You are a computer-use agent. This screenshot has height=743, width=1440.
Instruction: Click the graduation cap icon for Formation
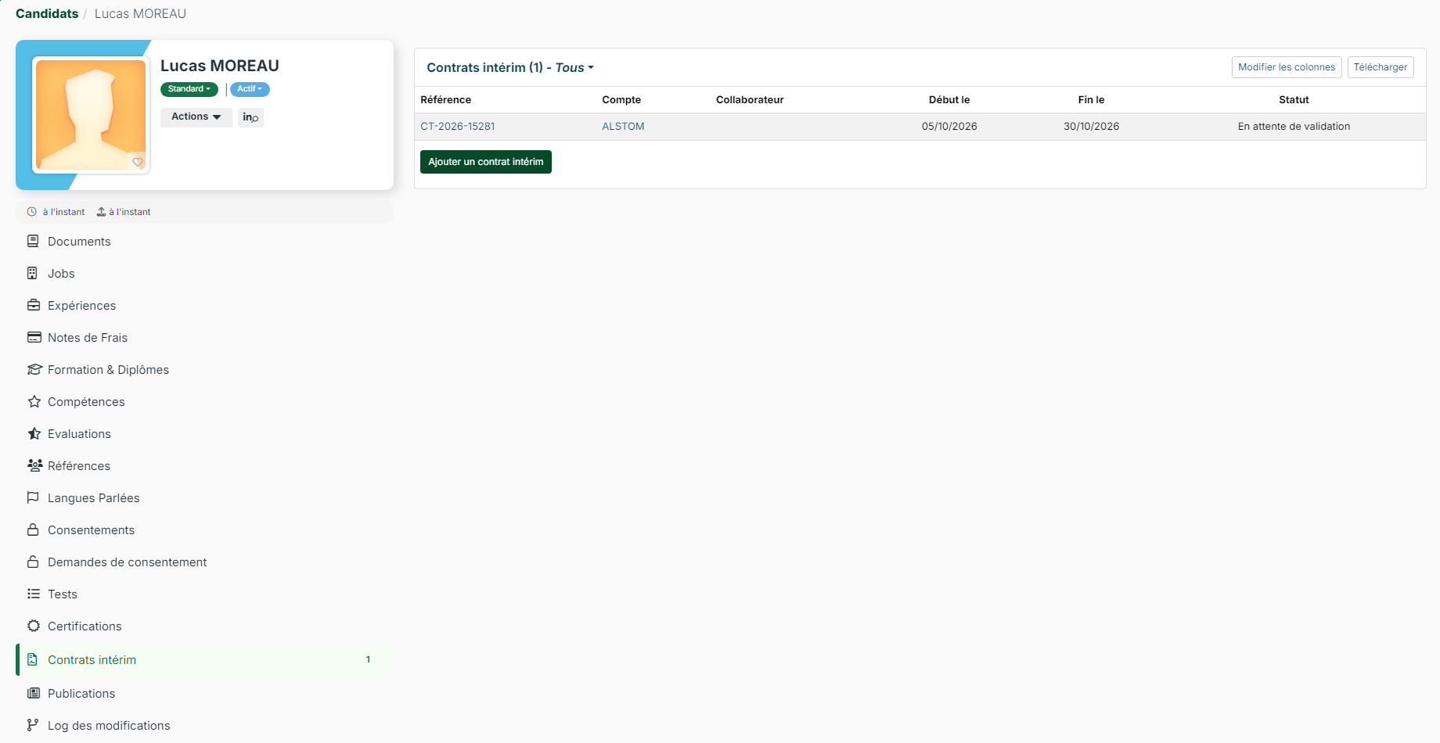pos(34,369)
